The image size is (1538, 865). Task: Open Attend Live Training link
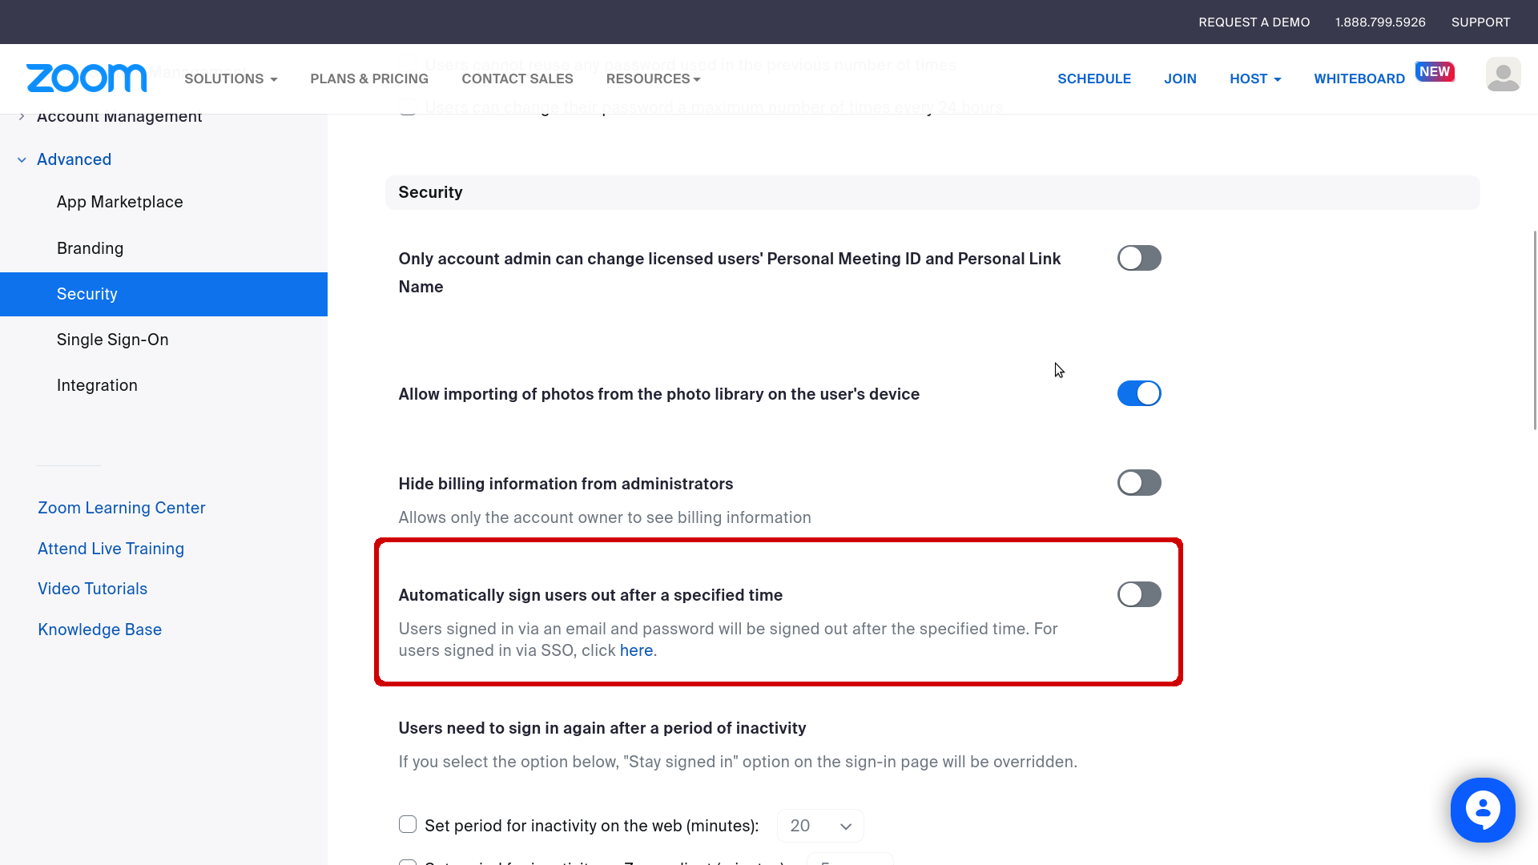click(x=111, y=549)
